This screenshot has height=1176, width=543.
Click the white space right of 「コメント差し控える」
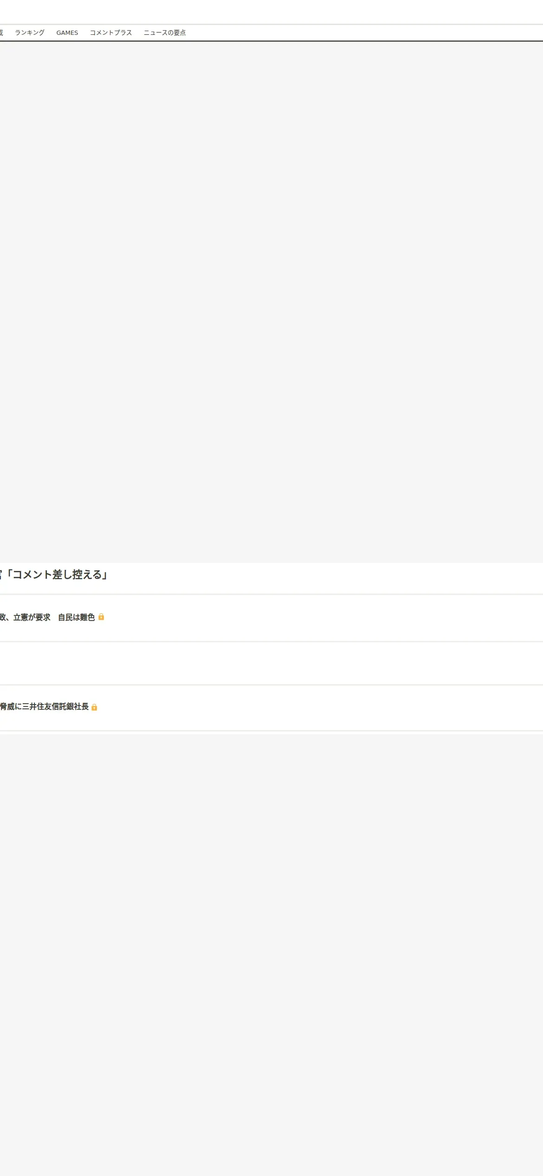coord(325,578)
